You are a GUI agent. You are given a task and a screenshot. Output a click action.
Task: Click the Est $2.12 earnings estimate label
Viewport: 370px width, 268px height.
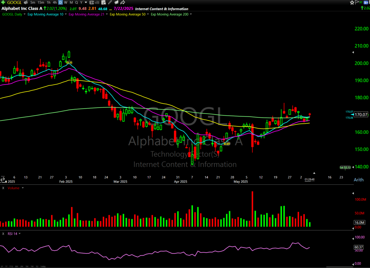[345, 167]
